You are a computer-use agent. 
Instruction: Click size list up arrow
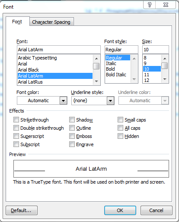click(x=165, y=59)
